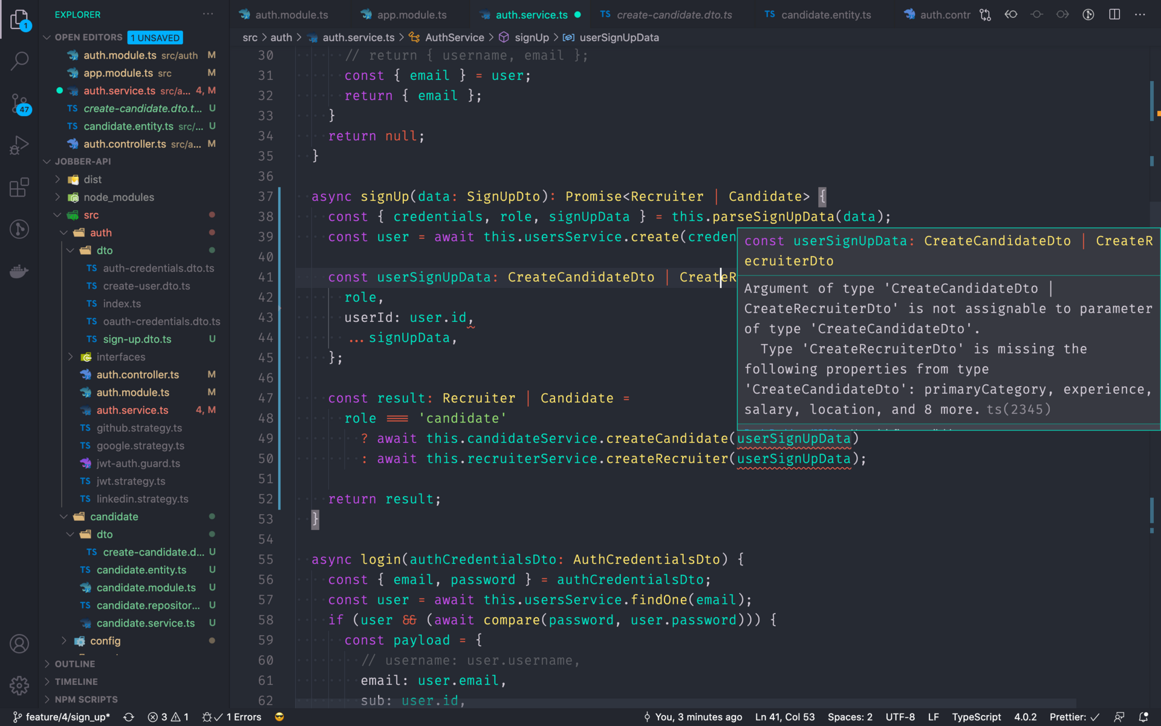Screen dimensions: 1161x726
Task: Expand the interfaces folder
Action: [x=71, y=357]
